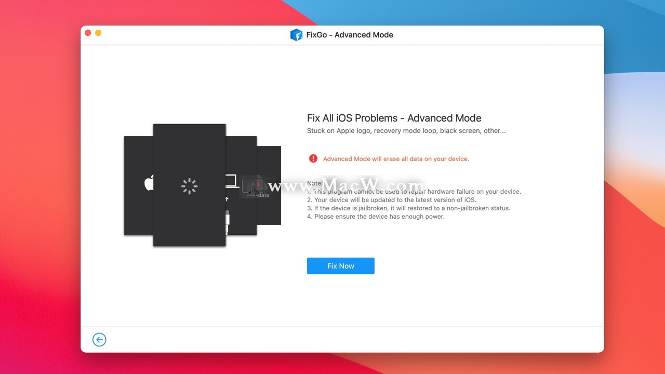The height and width of the screenshot is (374, 665).
Task: Click note 3 about jailbroken device status
Action: pos(409,208)
